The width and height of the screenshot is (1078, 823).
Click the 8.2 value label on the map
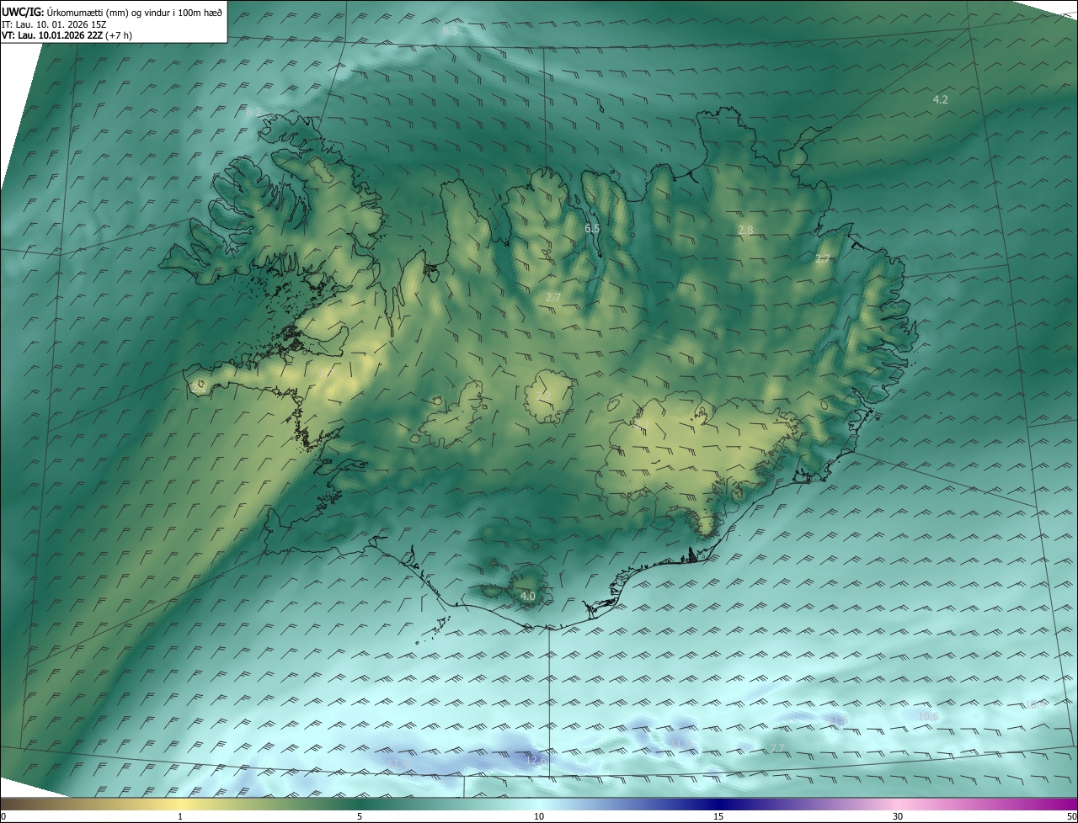253,112
